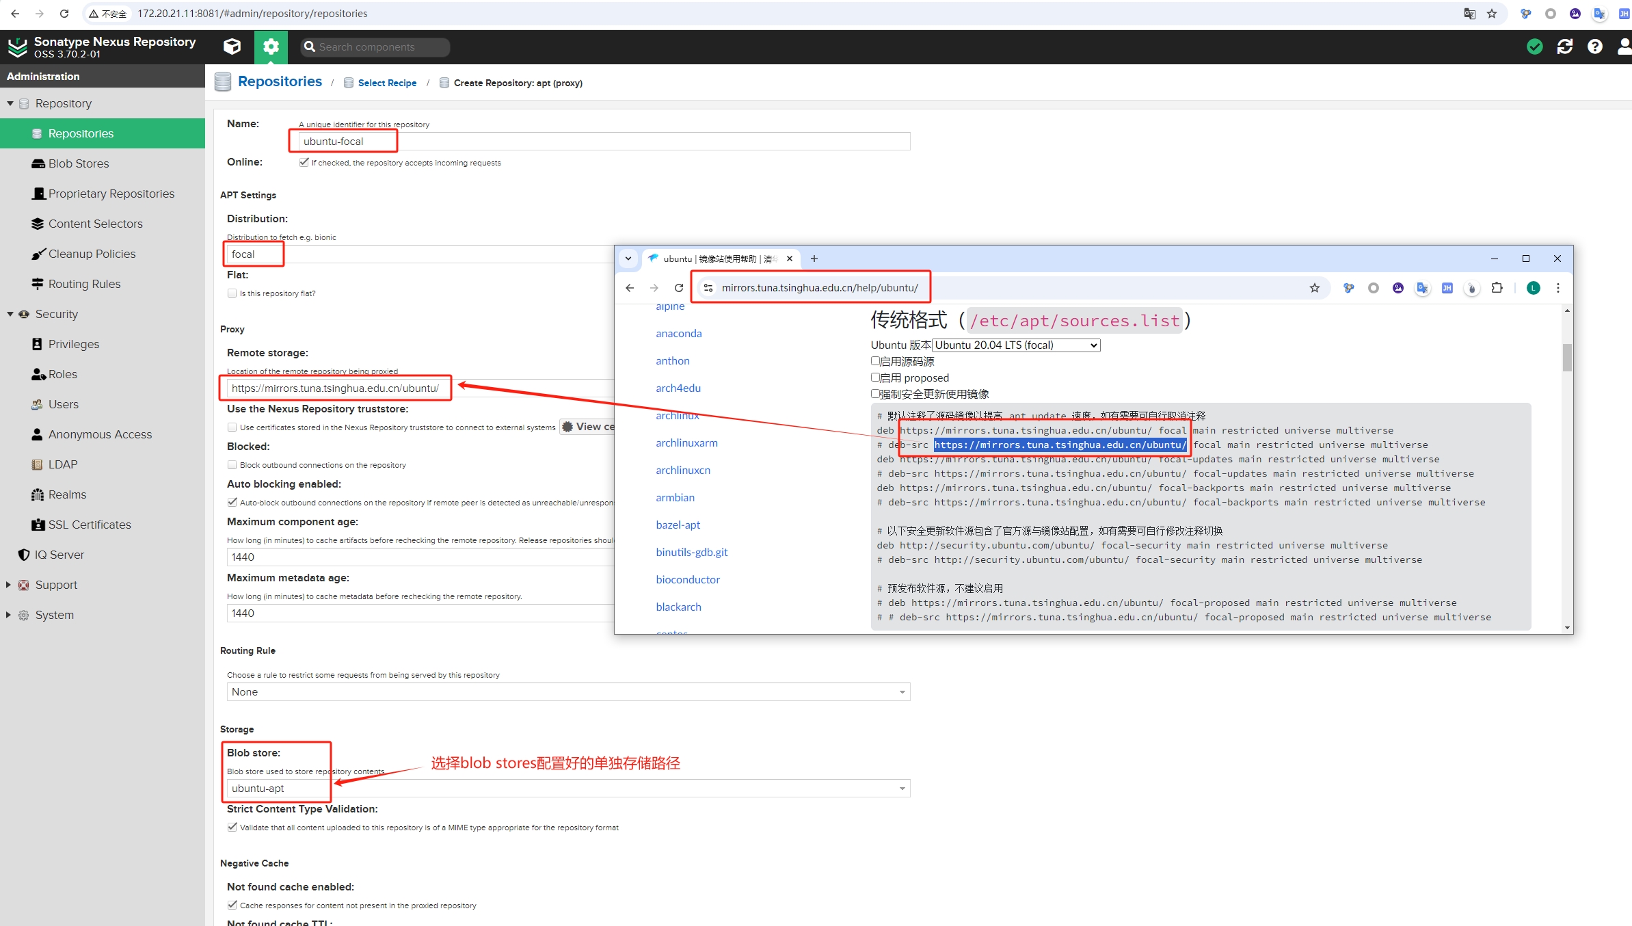Click the green system status check icon

[x=1535, y=47]
